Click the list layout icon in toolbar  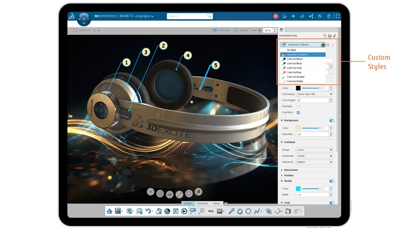point(176,211)
